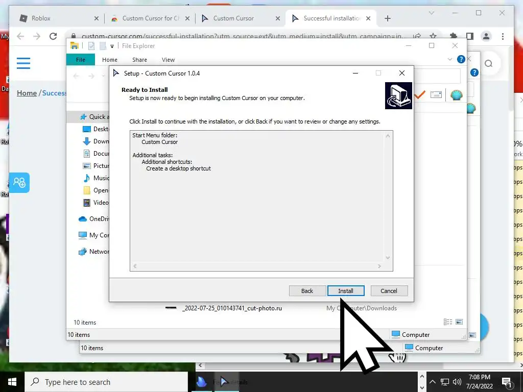The width and height of the screenshot is (523, 392).
Task: Cancel the Custom Cursor setup
Action: 389,290
